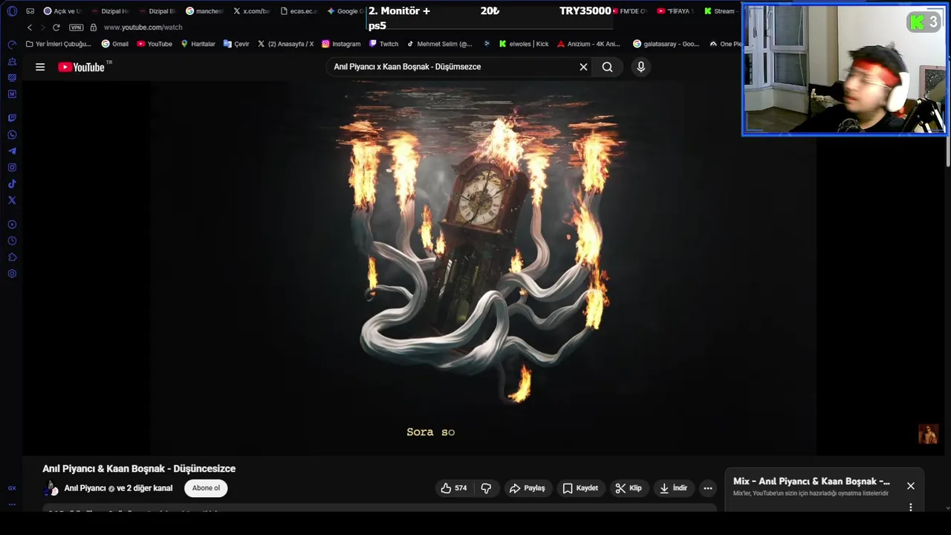Viewport: 951px width, 535px height.
Task: Switch to the Açık ve U... tab
Action: (62, 11)
